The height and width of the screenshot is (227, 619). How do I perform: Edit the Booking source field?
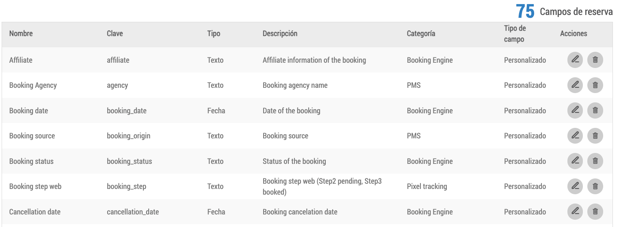(x=575, y=136)
